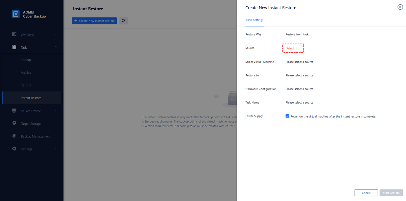Click the AOMEI Cyber Backup logo icon
Screen dimensions: 406x201
pyautogui.click(x=15, y=14)
